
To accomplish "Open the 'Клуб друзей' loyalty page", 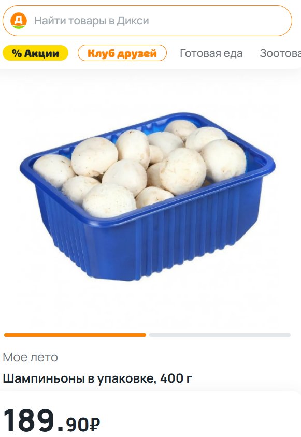I will pos(122,53).
